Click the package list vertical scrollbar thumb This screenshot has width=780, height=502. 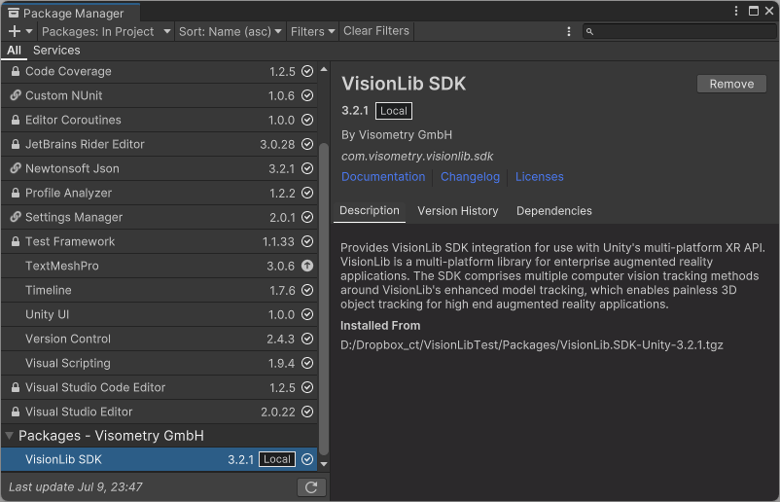pos(324,299)
